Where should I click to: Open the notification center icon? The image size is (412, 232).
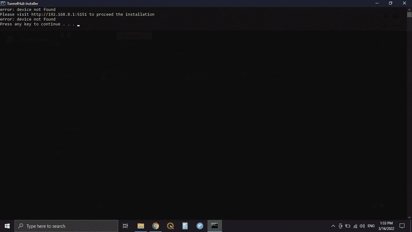[x=402, y=226]
